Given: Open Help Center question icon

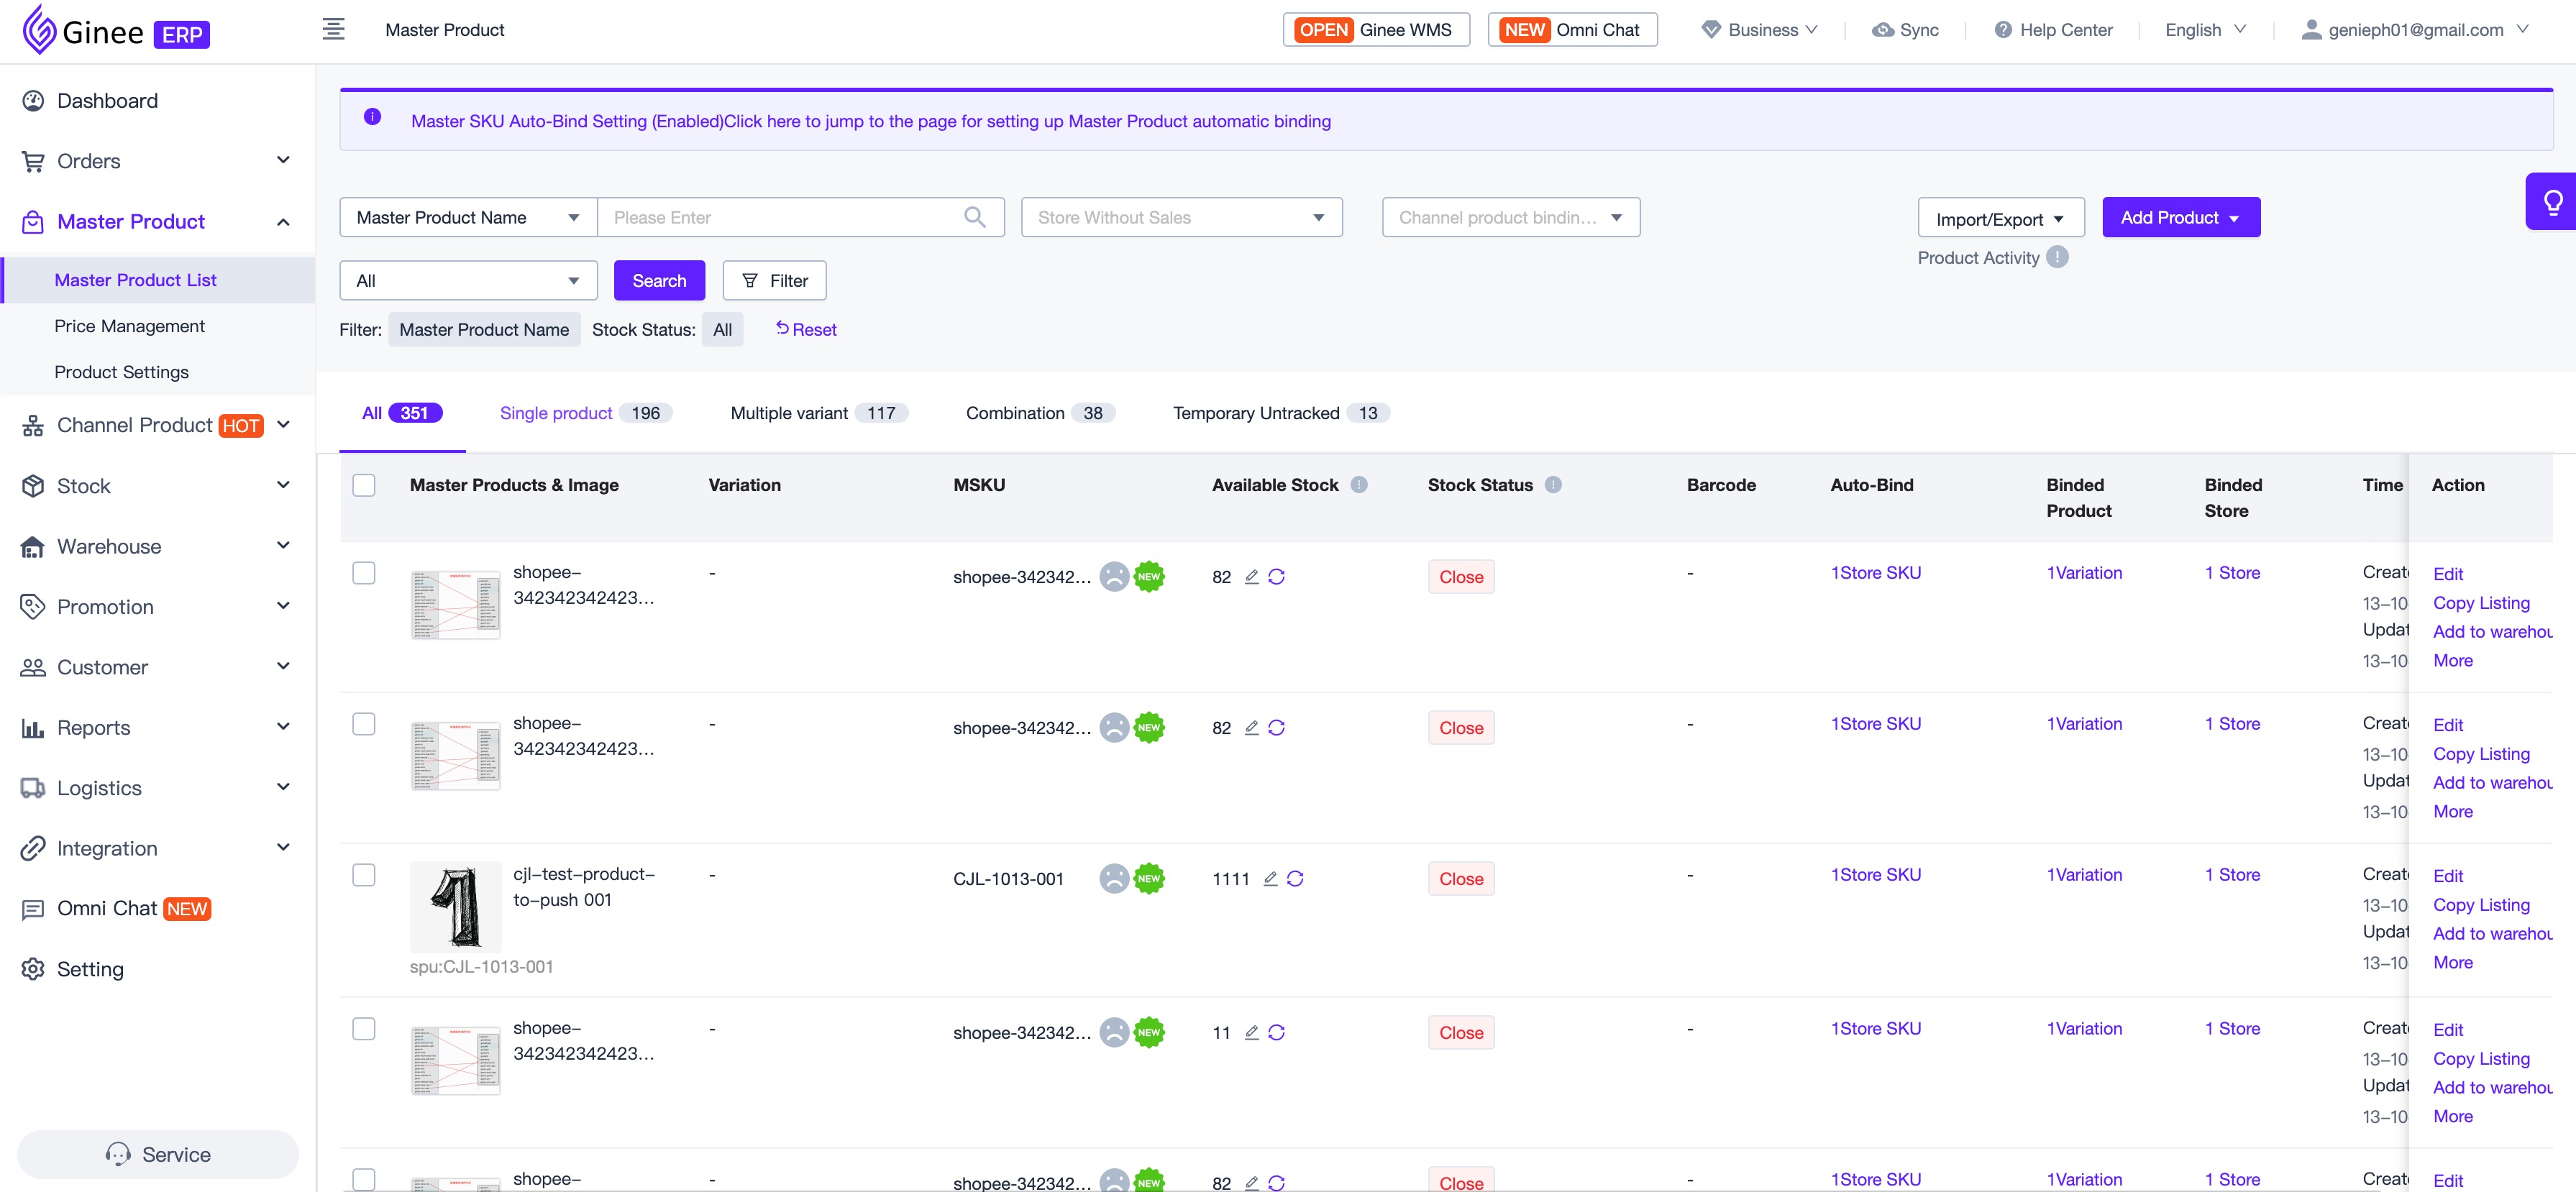Looking at the screenshot, I should (2003, 30).
